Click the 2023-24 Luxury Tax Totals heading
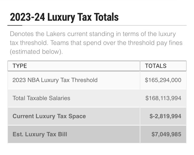This screenshot has width=194, height=155. click(x=64, y=17)
